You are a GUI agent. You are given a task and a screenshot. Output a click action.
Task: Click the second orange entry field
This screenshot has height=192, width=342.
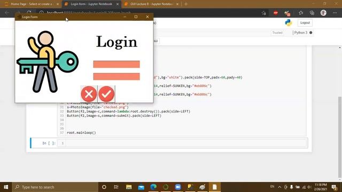point(116,76)
